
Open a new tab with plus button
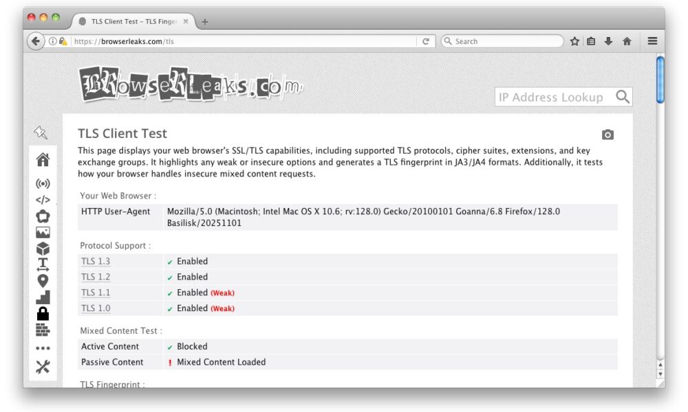[204, 21]
